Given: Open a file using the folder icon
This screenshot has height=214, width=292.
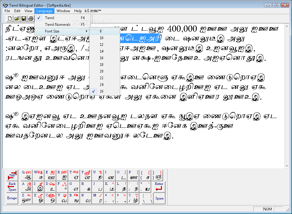Looking at the screenshot, I should pyautogui.click(x=17, y=19).
